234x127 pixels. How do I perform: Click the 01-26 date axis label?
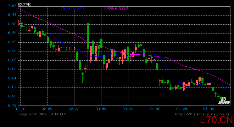20,109
